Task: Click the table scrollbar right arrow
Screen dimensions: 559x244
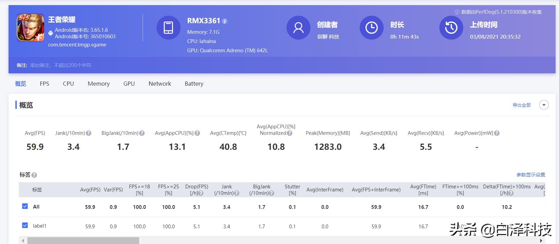Action: tap(541, 241)
